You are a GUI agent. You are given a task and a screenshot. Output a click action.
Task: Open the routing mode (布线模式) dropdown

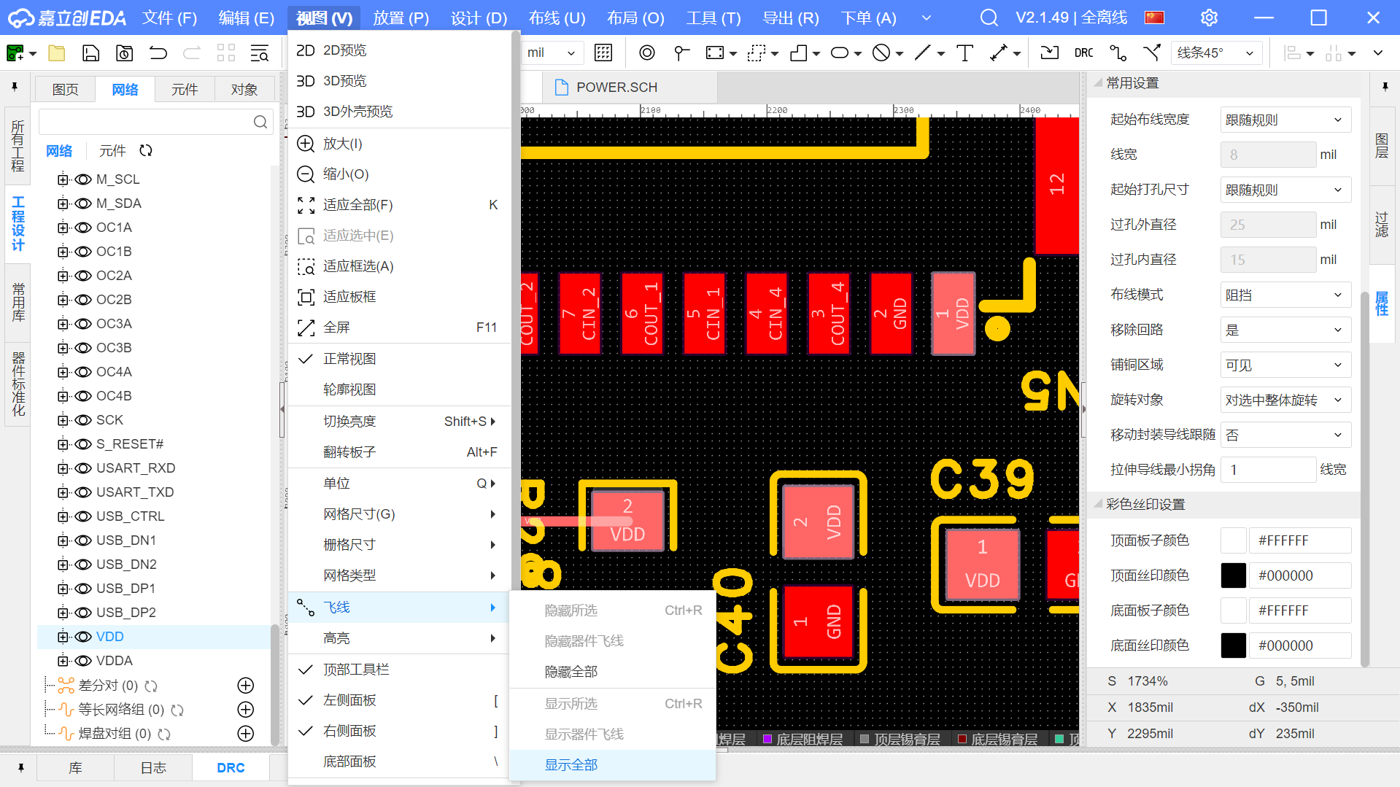point(1284,295)
